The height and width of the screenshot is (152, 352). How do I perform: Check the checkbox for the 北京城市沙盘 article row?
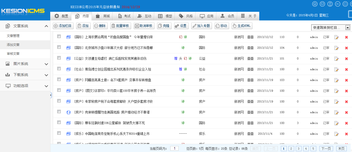click(x=59, y=48)
